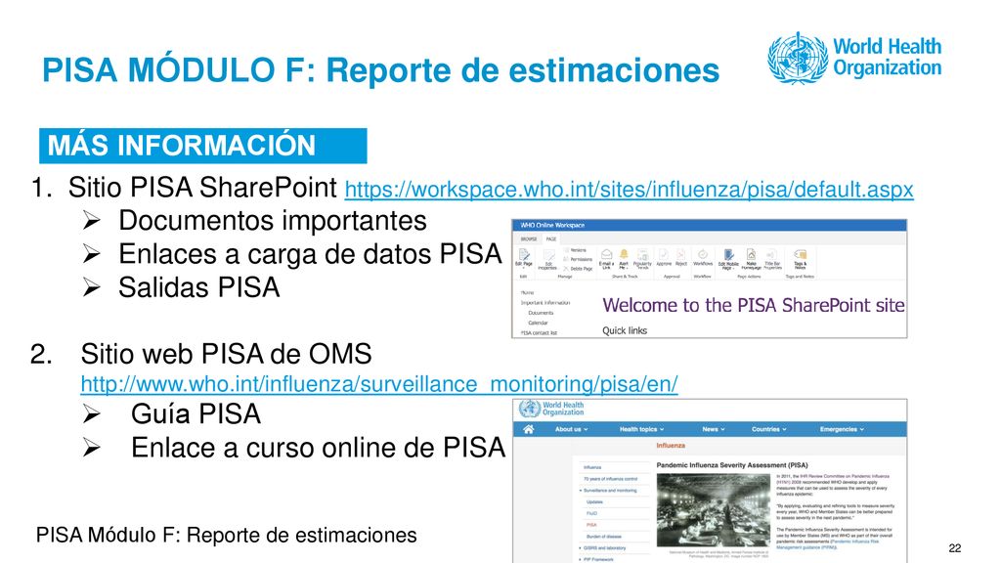Click slide number 22

pos(955,547)
